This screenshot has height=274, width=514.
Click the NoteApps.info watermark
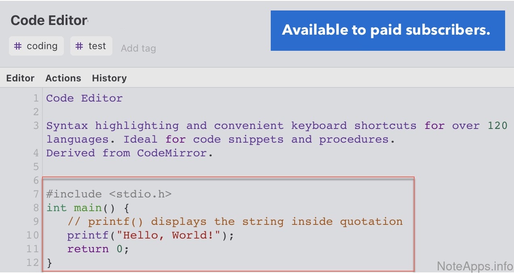pyautogui.click(x=475, y=266)
